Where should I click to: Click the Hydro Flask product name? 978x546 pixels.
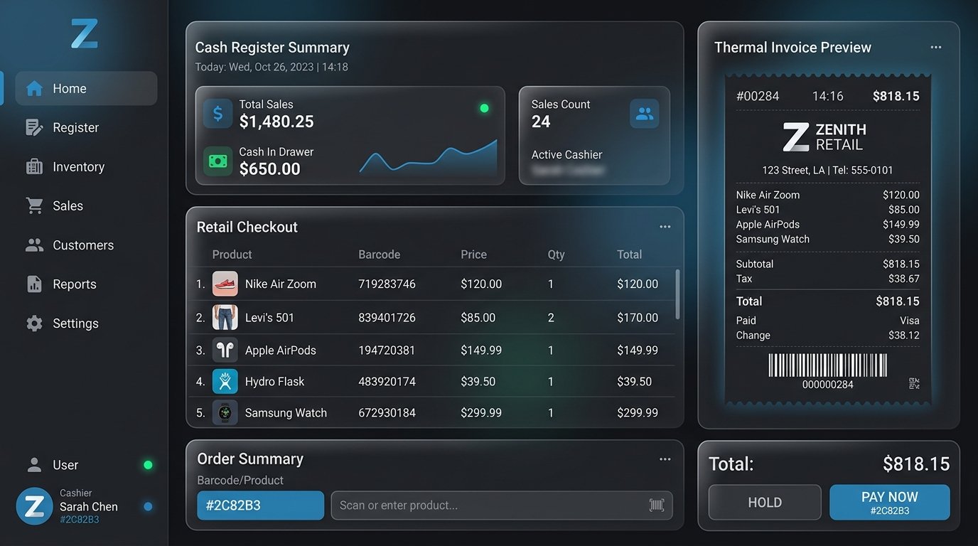pyautogui.click(x=274, y=381)
